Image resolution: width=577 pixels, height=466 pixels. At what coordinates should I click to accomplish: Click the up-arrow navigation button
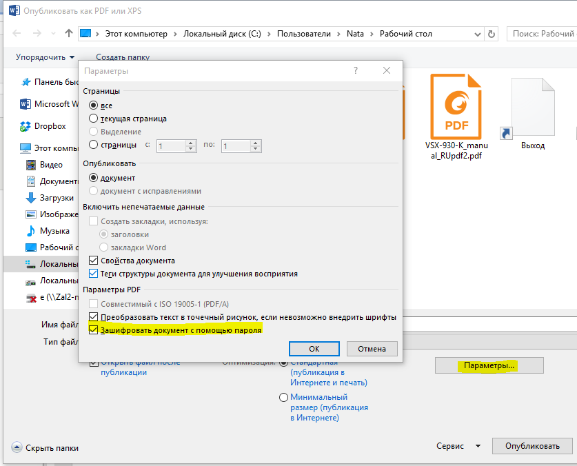coord(68,33)
